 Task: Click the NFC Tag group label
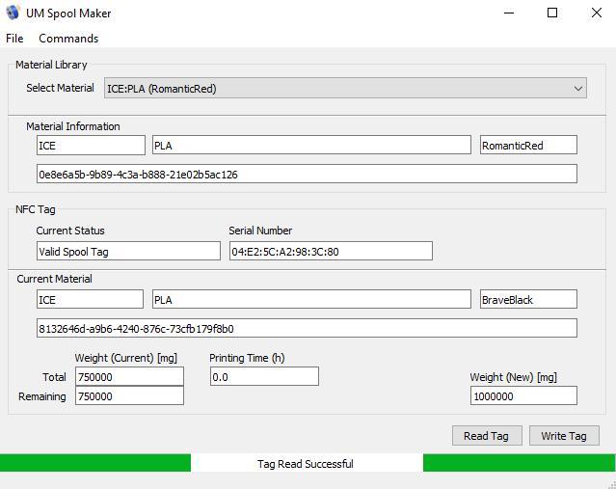[x=36, y=209]
